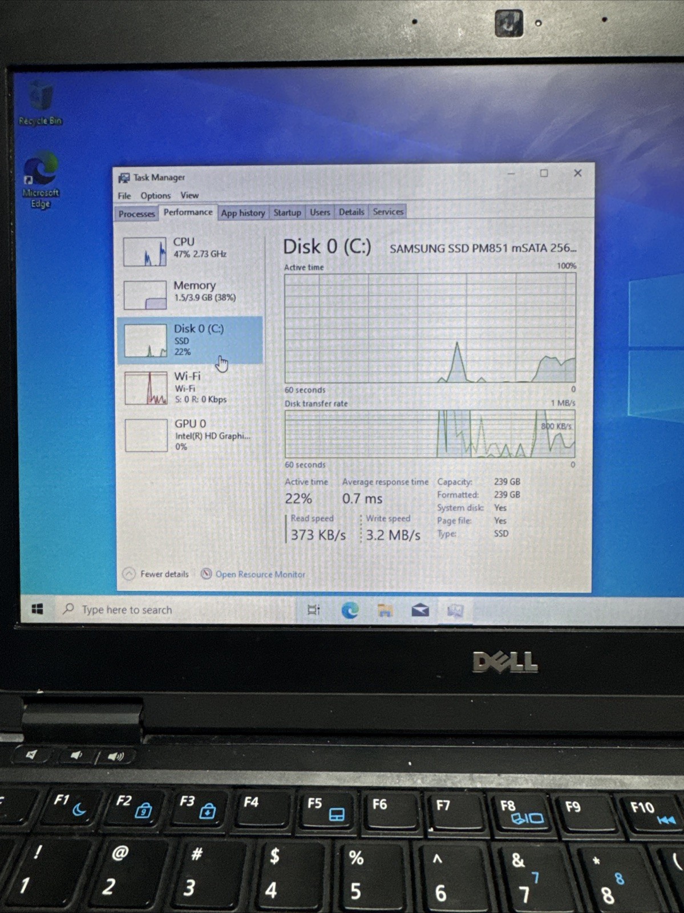Switch to the Startup tab

click(x=287, y=212)
